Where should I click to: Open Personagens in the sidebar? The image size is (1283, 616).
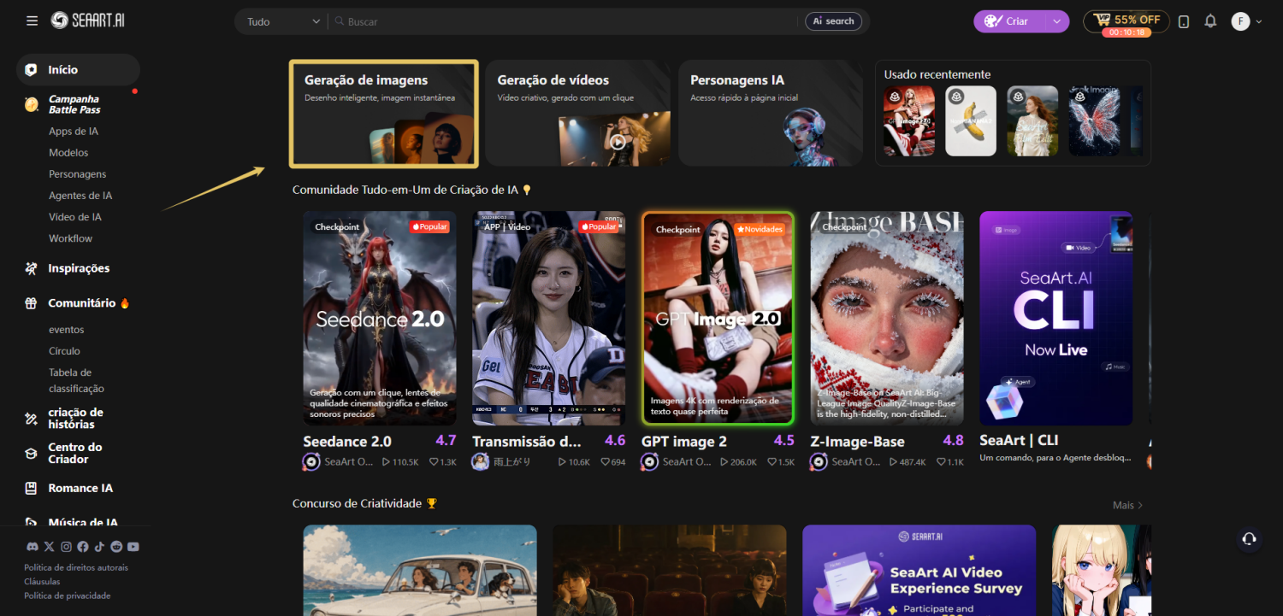[x=78, y=174]
